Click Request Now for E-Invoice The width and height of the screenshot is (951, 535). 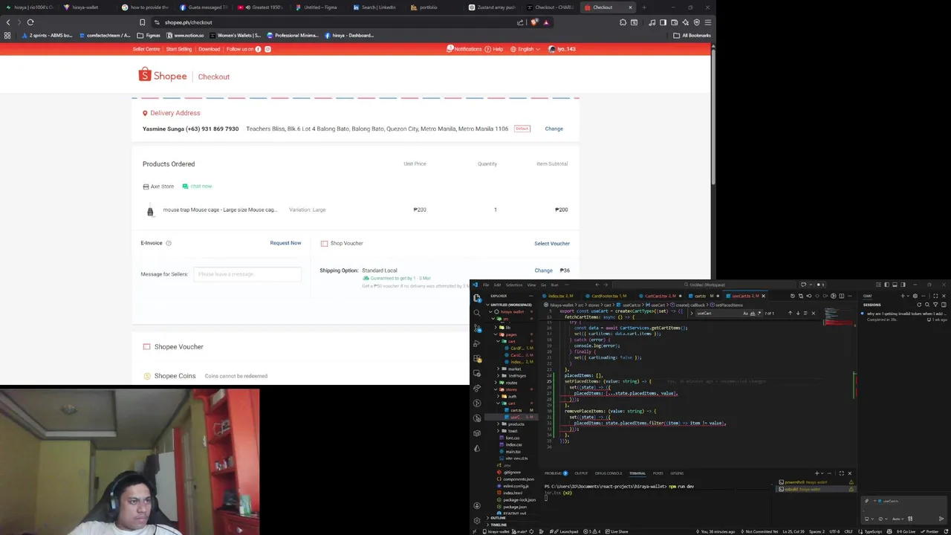coord(285,243)
